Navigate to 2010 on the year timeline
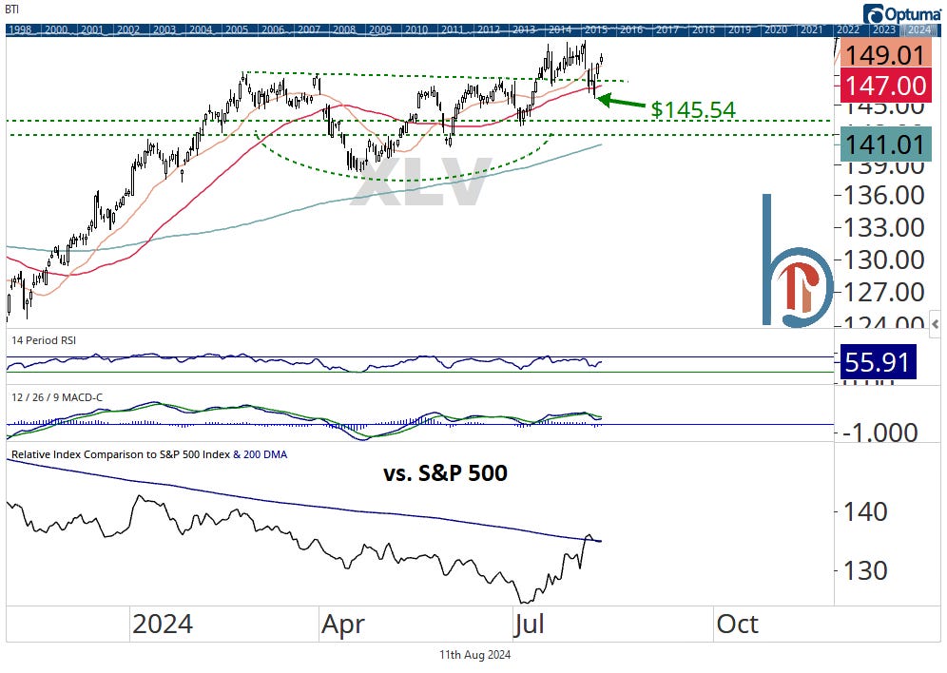Image resolution: width=947 pixels, height=673 pixels. coord(416,29)
